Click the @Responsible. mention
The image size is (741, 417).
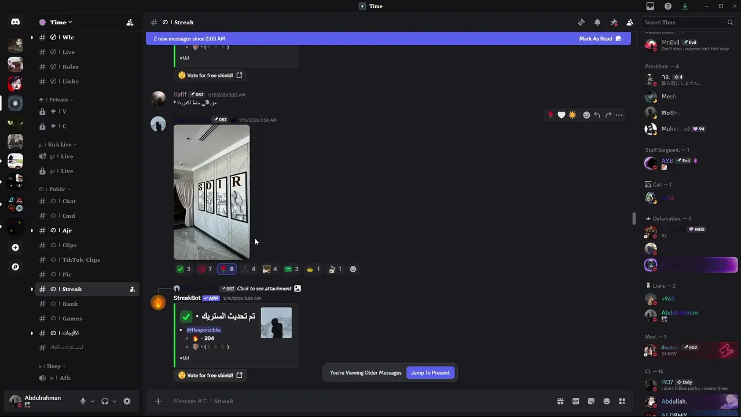pyautogui.click(x=204, y=330)
